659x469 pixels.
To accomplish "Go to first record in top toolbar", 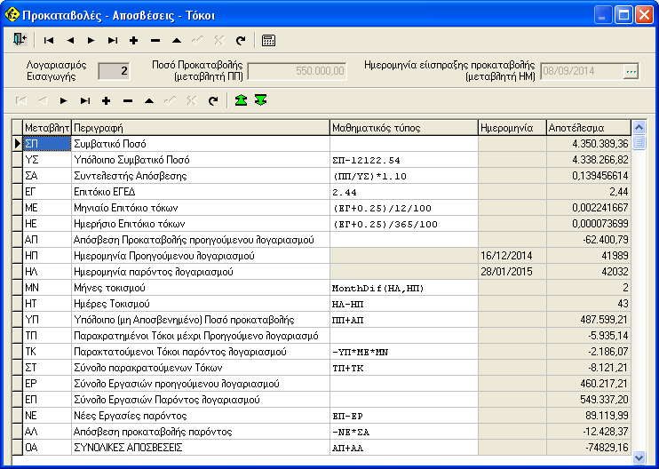I will (48, 40).
